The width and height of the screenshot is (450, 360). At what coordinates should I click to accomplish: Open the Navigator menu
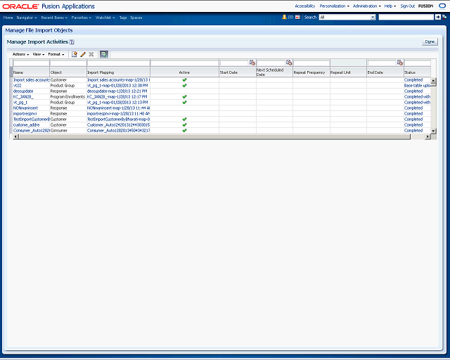27,17
